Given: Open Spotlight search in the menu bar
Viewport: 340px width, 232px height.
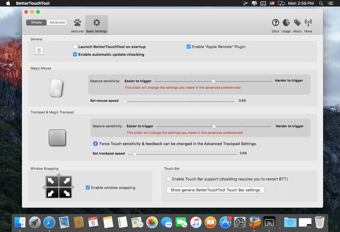Looking at the screenshot, I should point(321,3).
